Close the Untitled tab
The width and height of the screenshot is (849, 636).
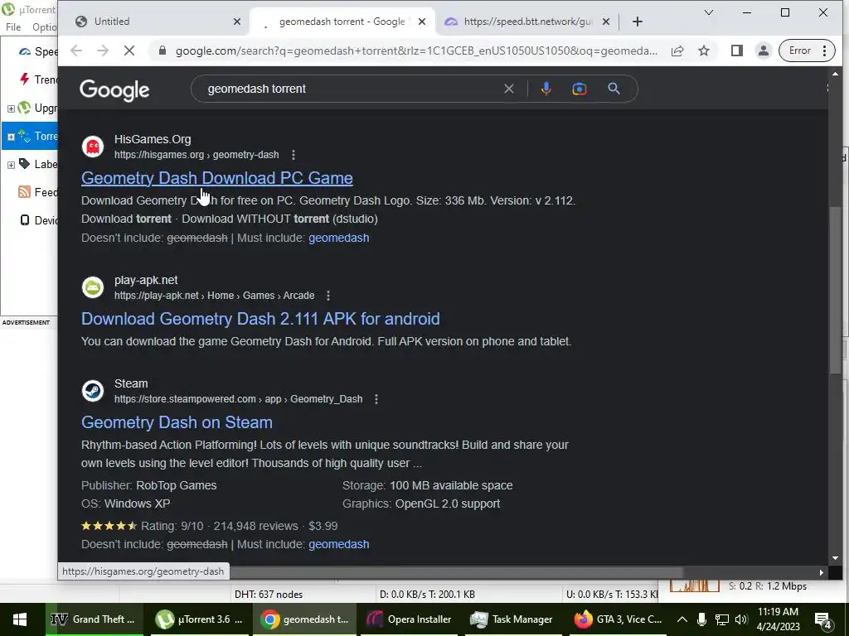point(236,22)
